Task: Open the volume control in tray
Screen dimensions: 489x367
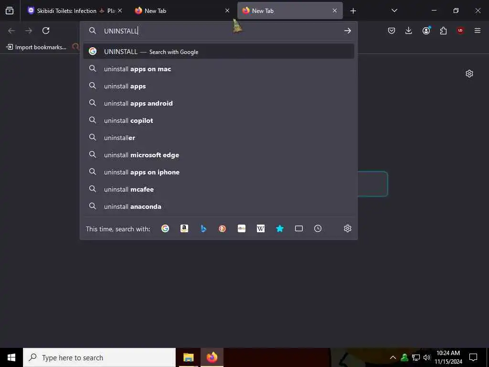Action: (x=427, y=357)
